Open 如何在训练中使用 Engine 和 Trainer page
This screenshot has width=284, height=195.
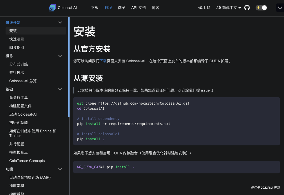click(33, 133)
